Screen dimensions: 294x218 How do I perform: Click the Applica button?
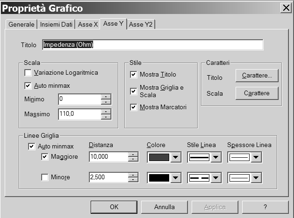point(215,207)
